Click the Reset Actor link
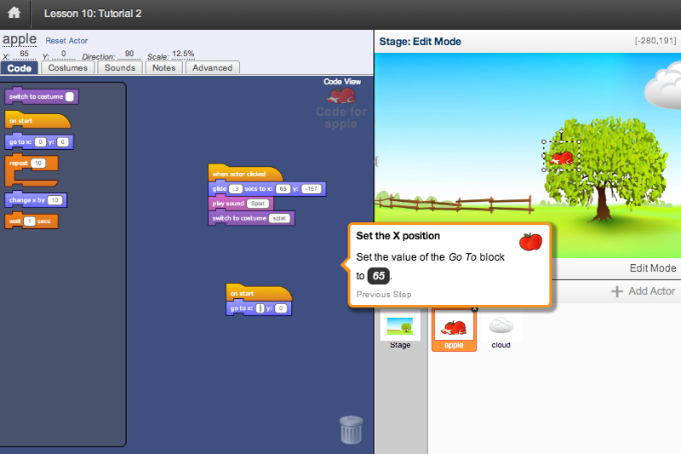This screenshot has height=454, width=681. pyautogui.click(x=66, y=41)
